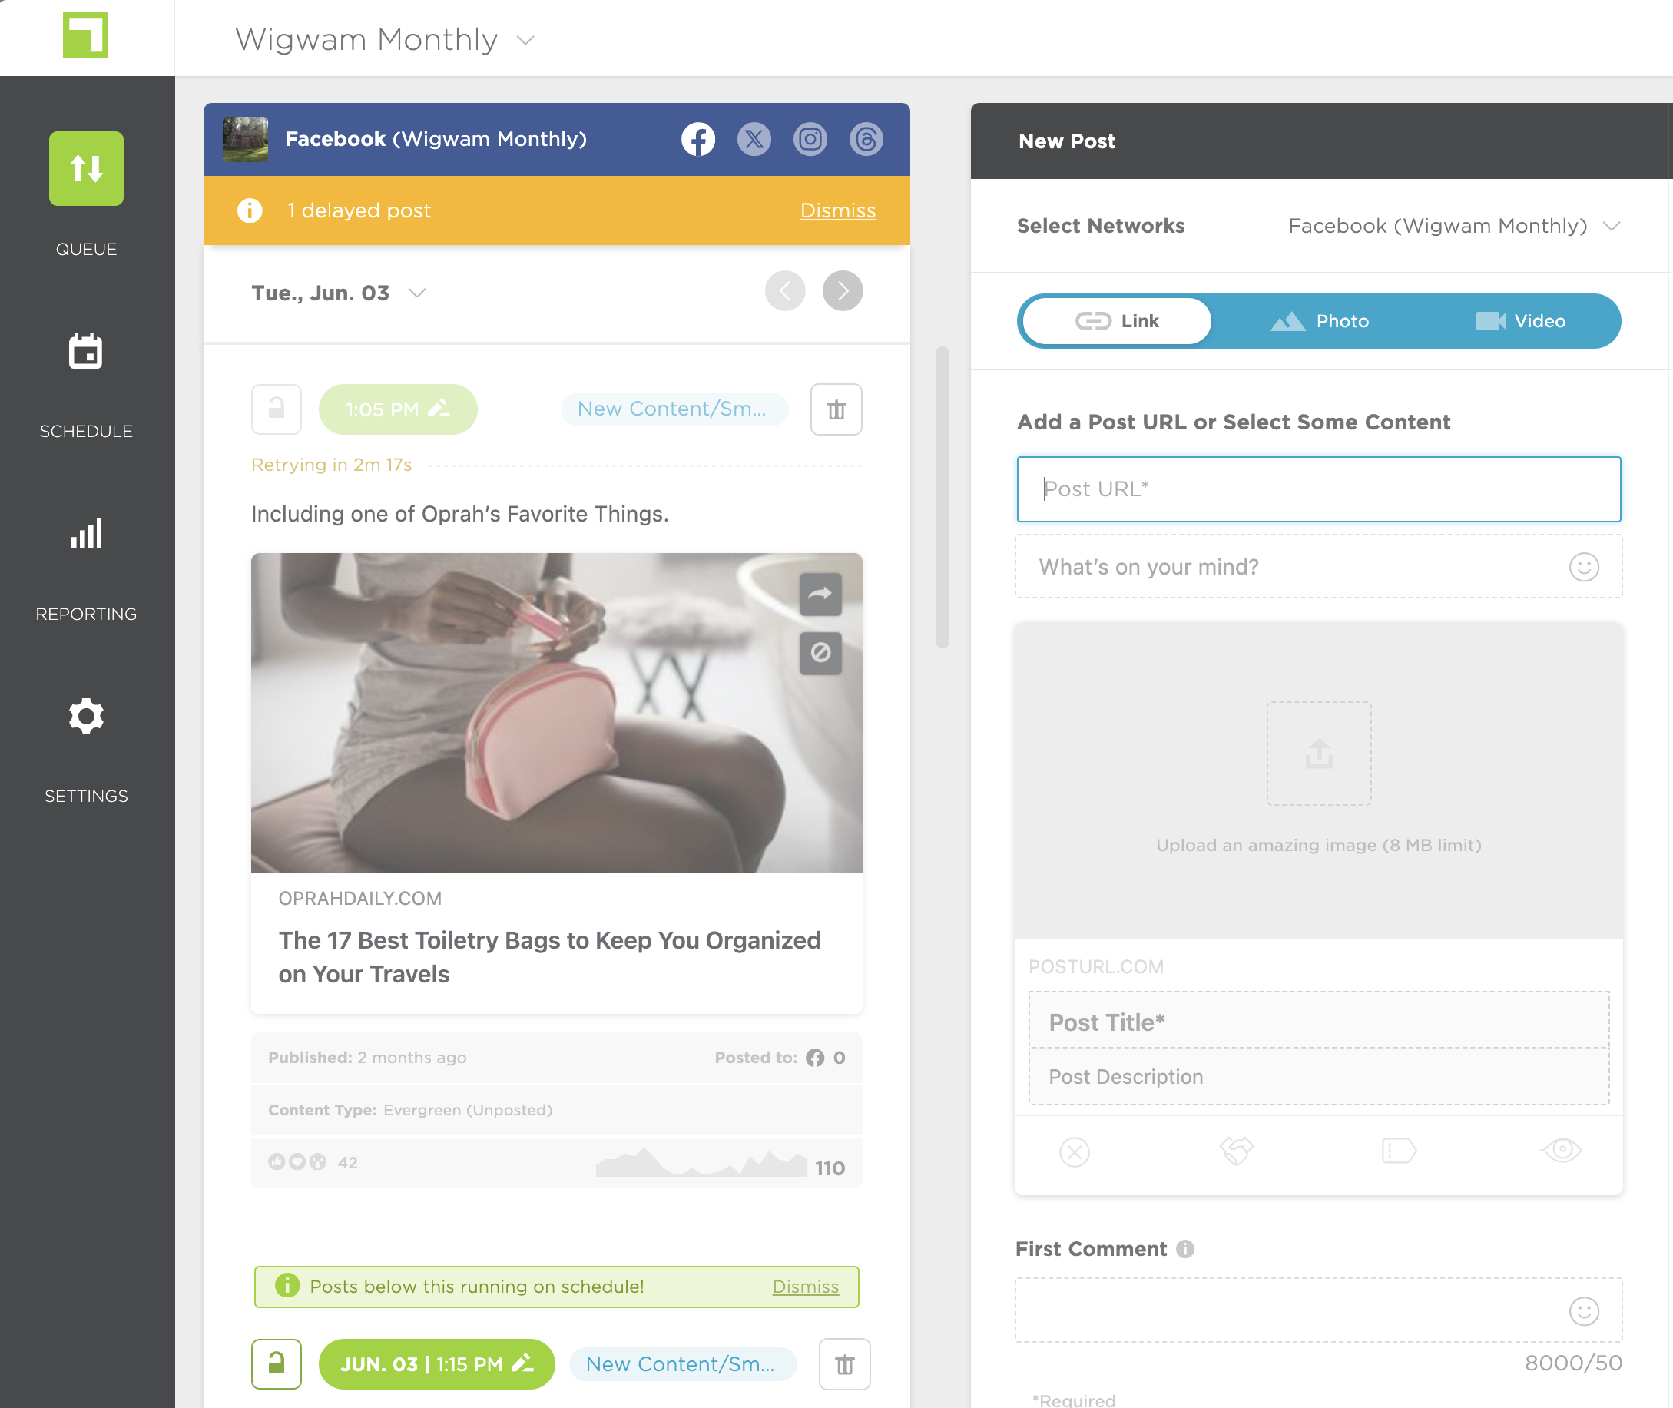1673x1408 pixels.
Task: Click the queue panel scrollbar
Action: pyautogui.click(x=943, y=497)
